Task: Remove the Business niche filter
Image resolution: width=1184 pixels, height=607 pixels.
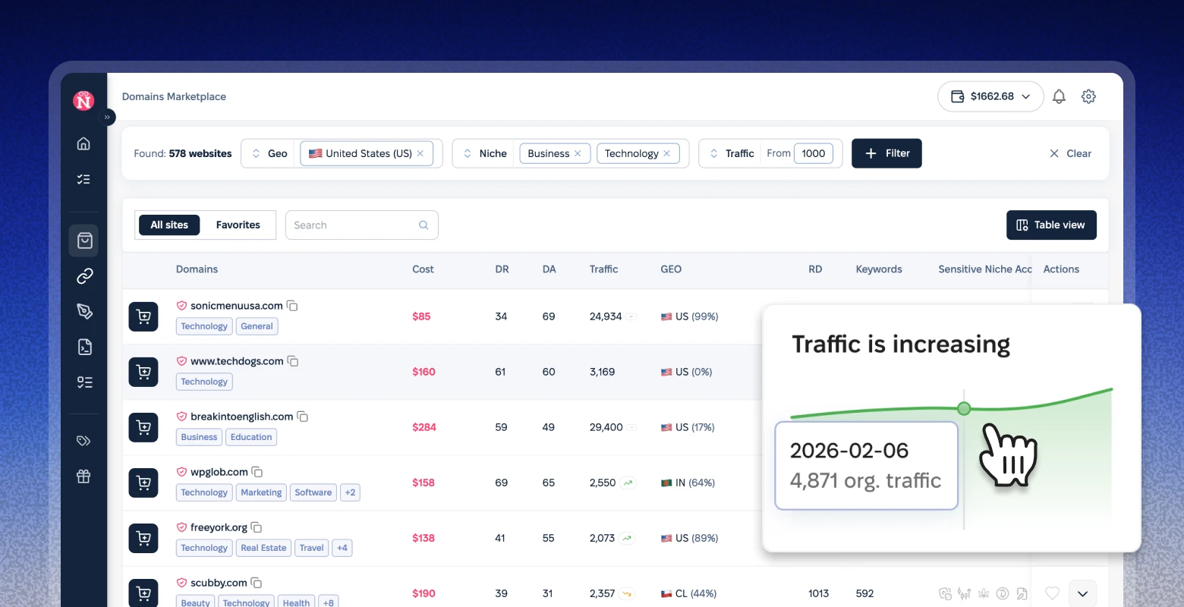Action: pos(578,153)
